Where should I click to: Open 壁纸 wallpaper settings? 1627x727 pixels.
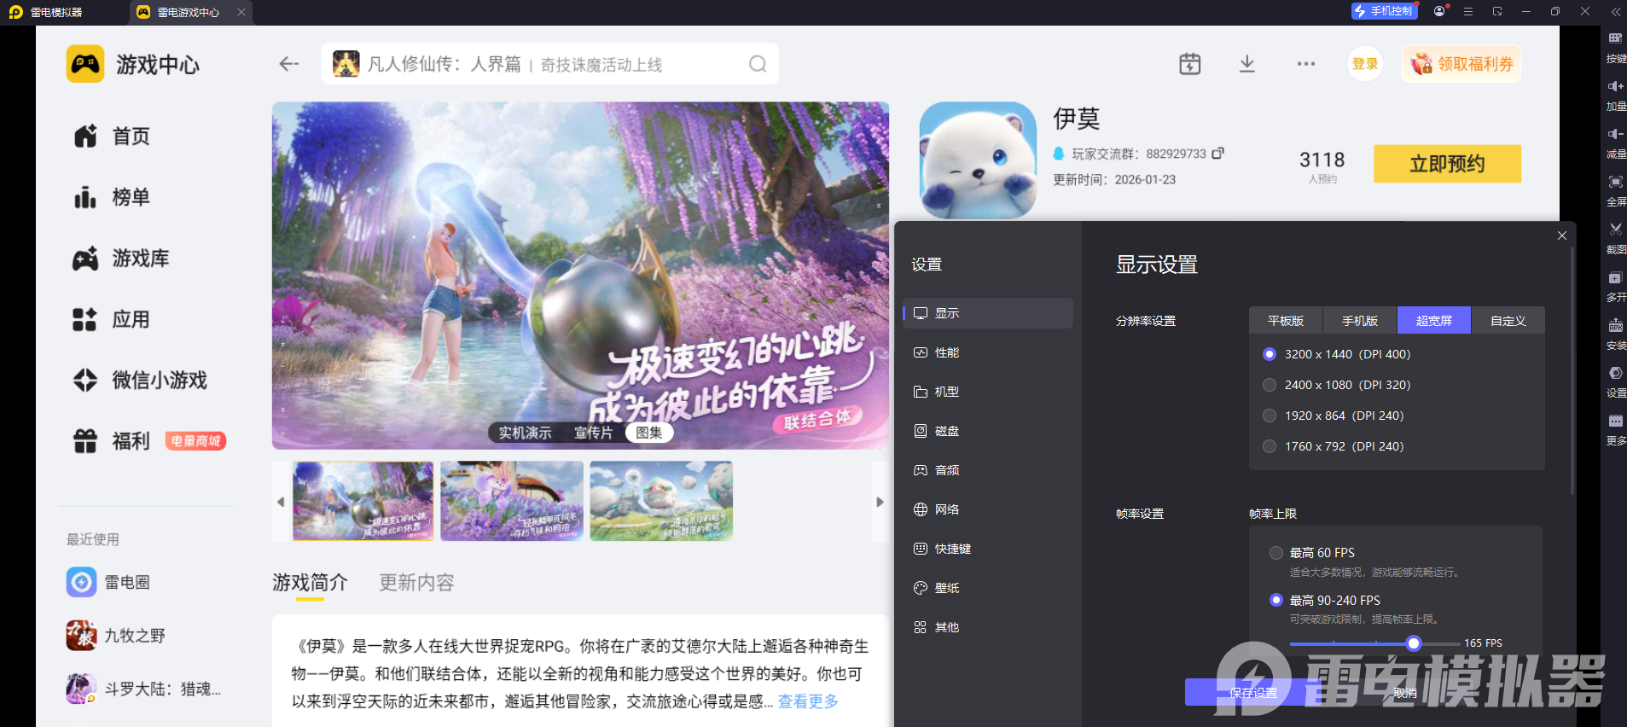pos(988,588)
